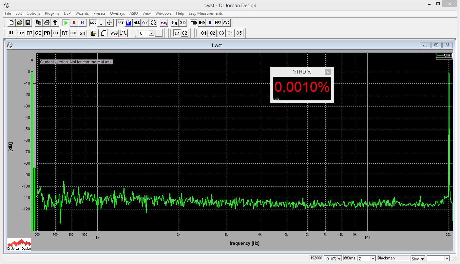Viewport: 460px width, 264px height.
Task: Select overlay 04
Action: click(230, 33)
